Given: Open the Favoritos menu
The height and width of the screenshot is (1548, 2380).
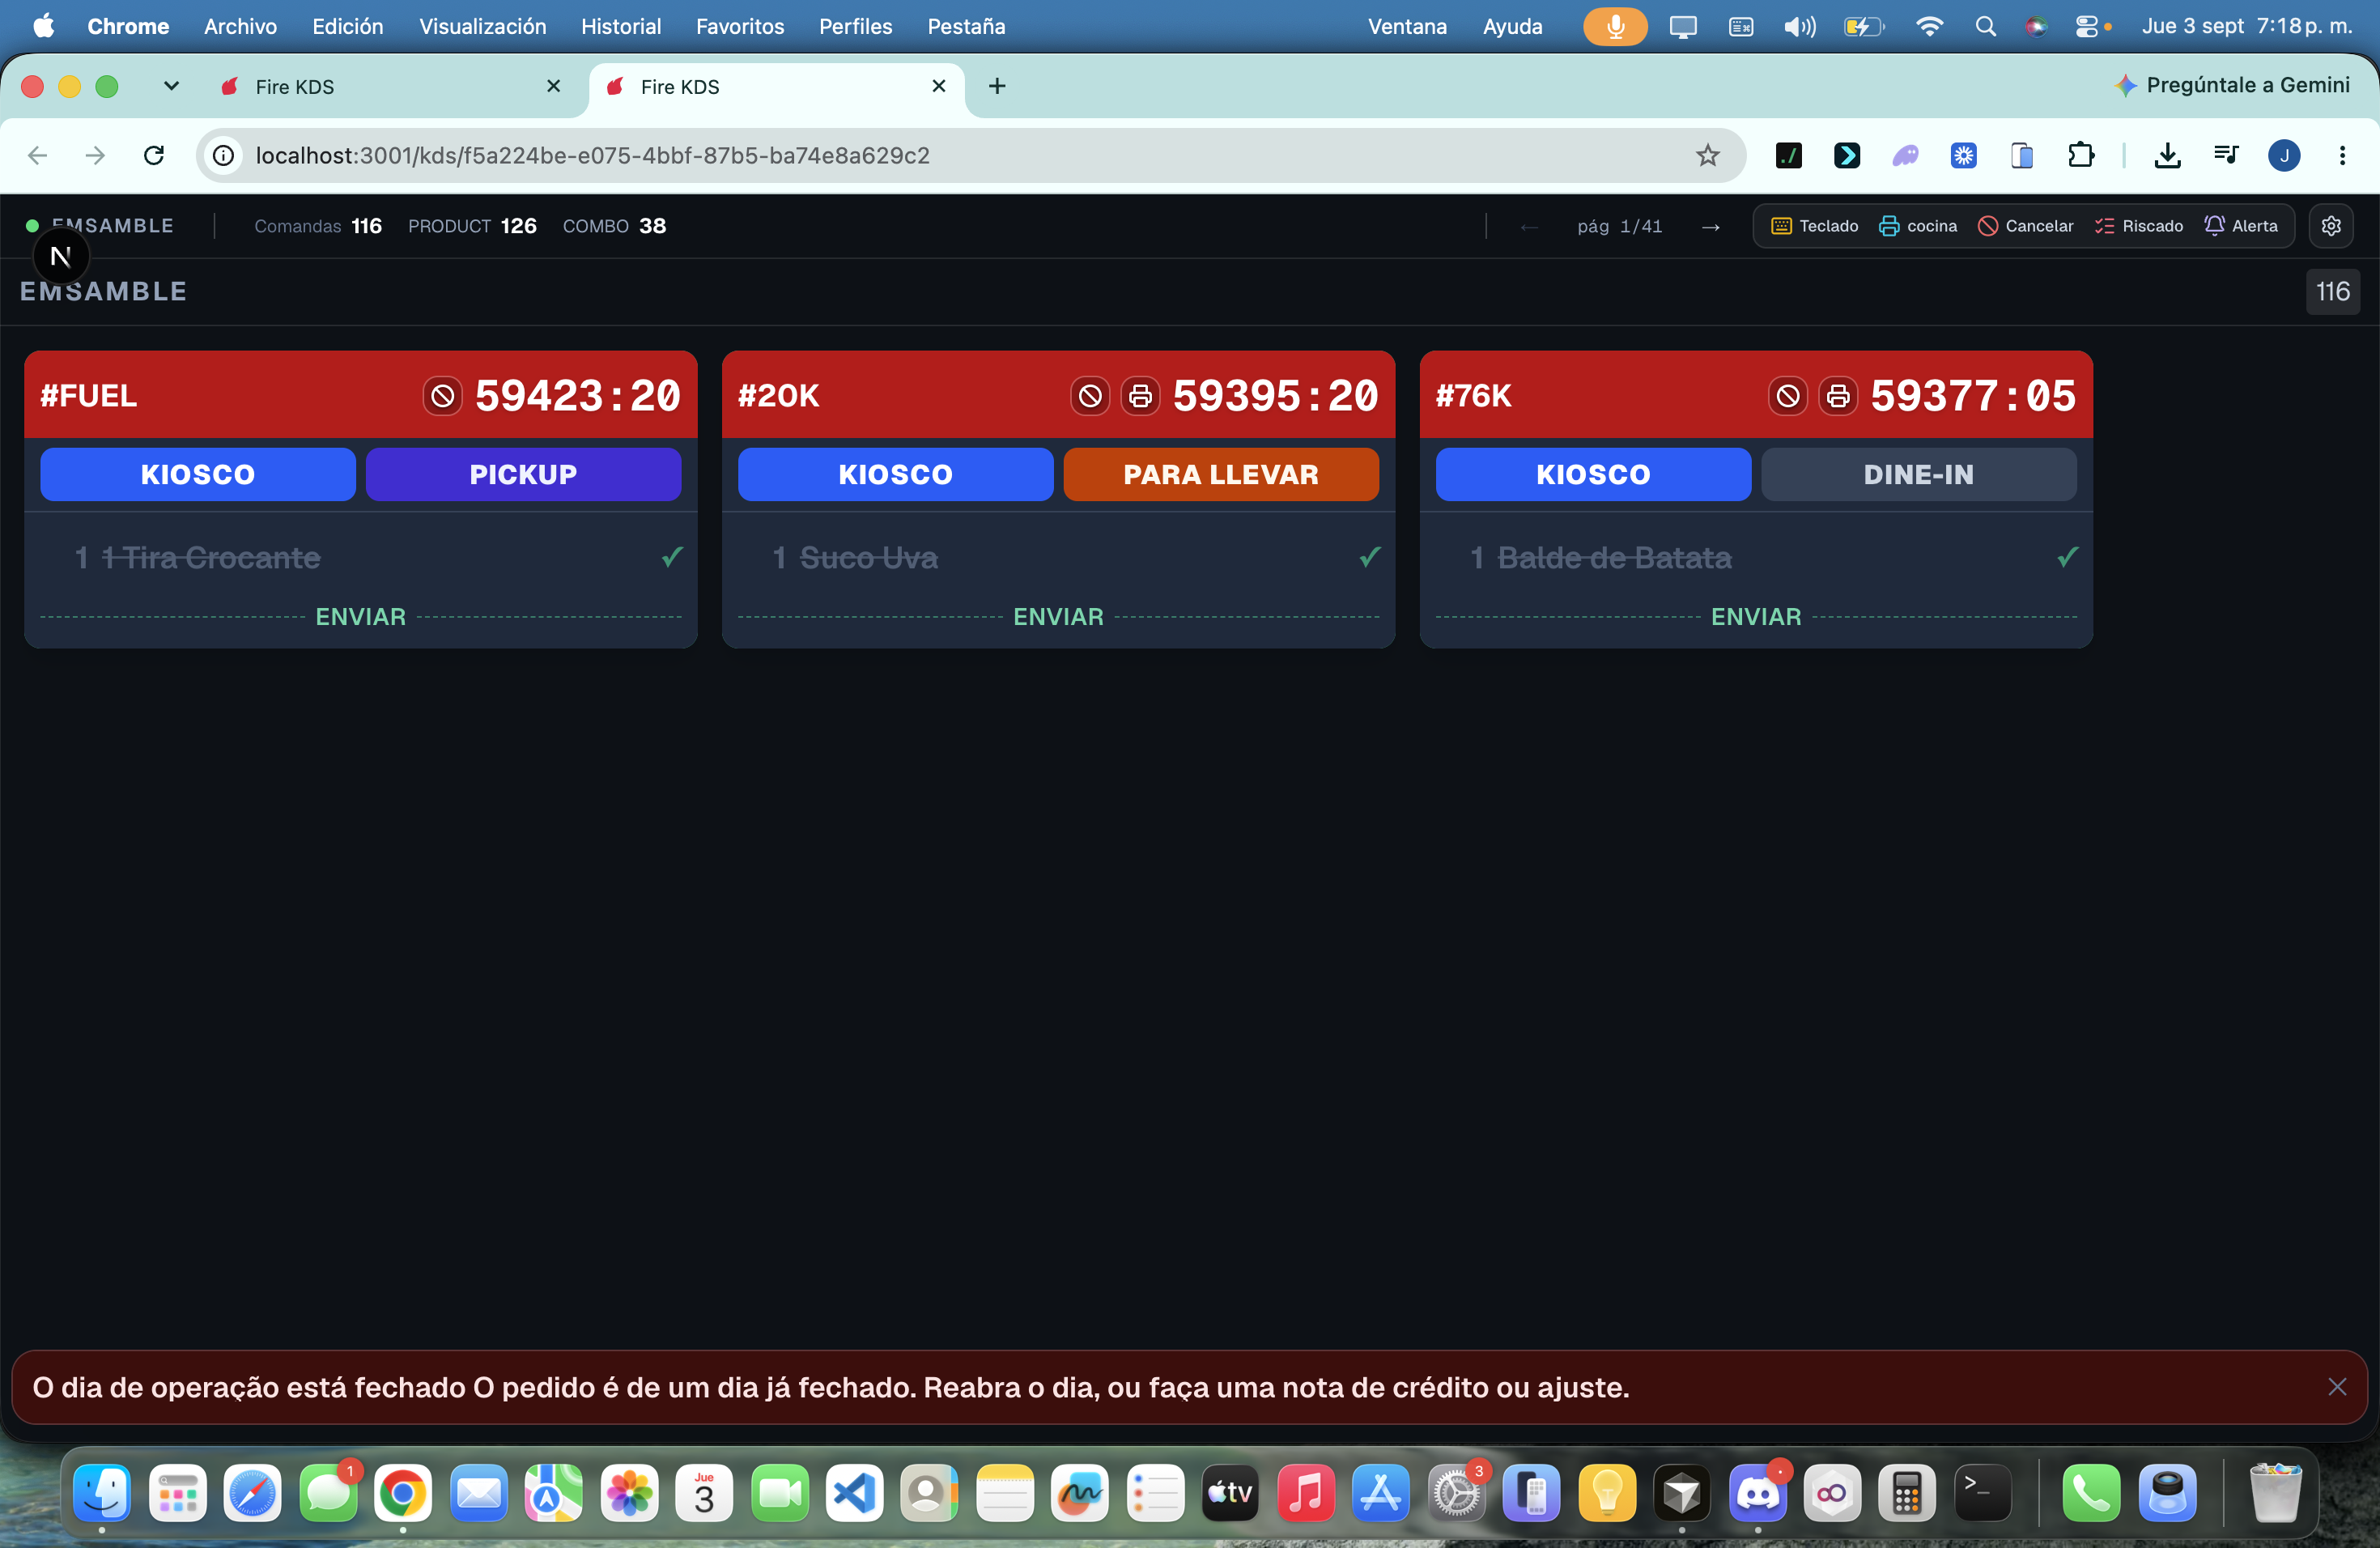Looking at the screenshot, I should pos(740,26).
